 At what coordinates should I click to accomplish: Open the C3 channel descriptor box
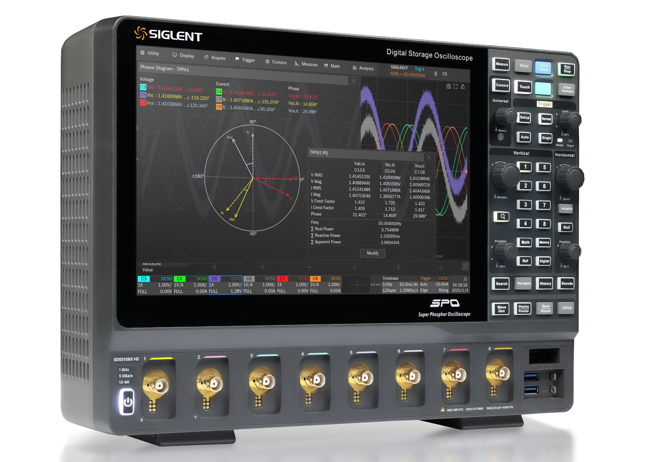[x=155, y=285]
